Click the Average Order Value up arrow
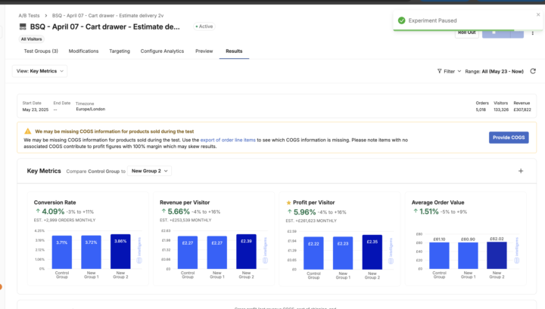 [x=416, y=211]
